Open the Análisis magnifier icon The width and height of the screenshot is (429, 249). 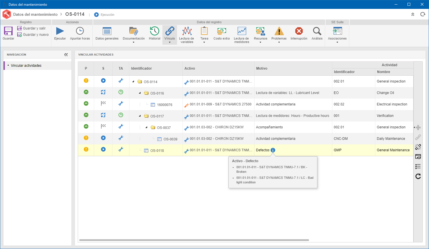click(317, 31)
